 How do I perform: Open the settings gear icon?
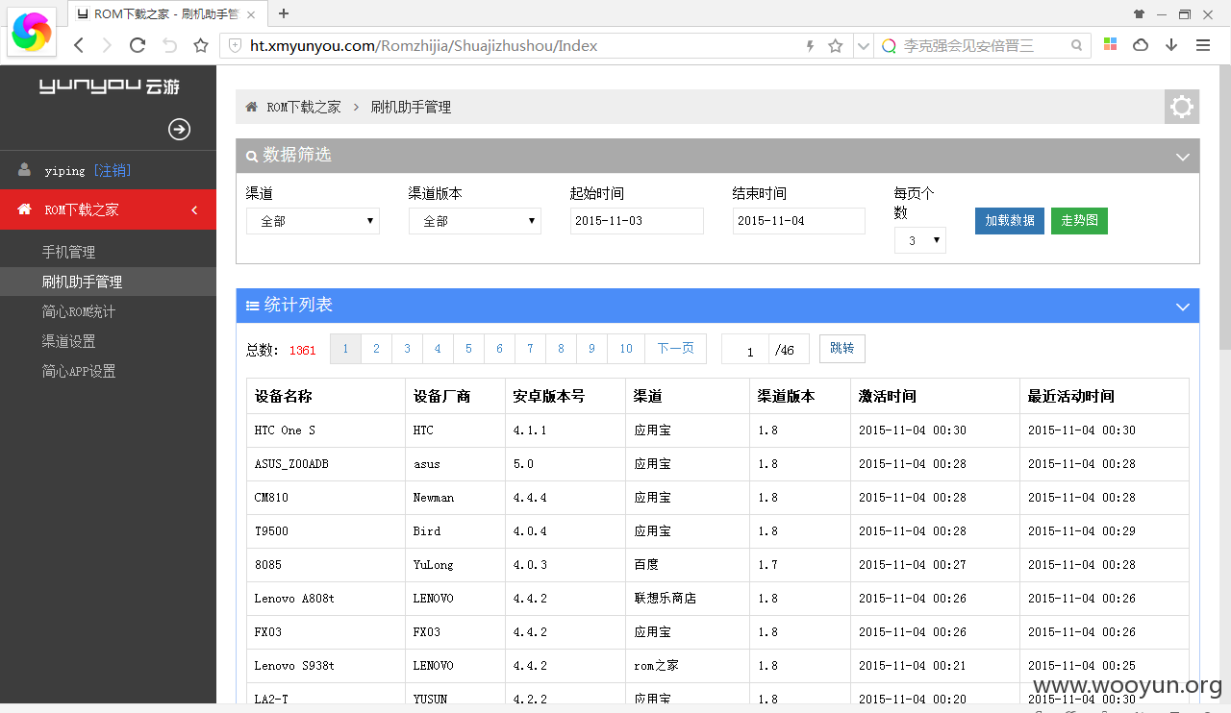pyautogui.click(x=1182, y=107)
